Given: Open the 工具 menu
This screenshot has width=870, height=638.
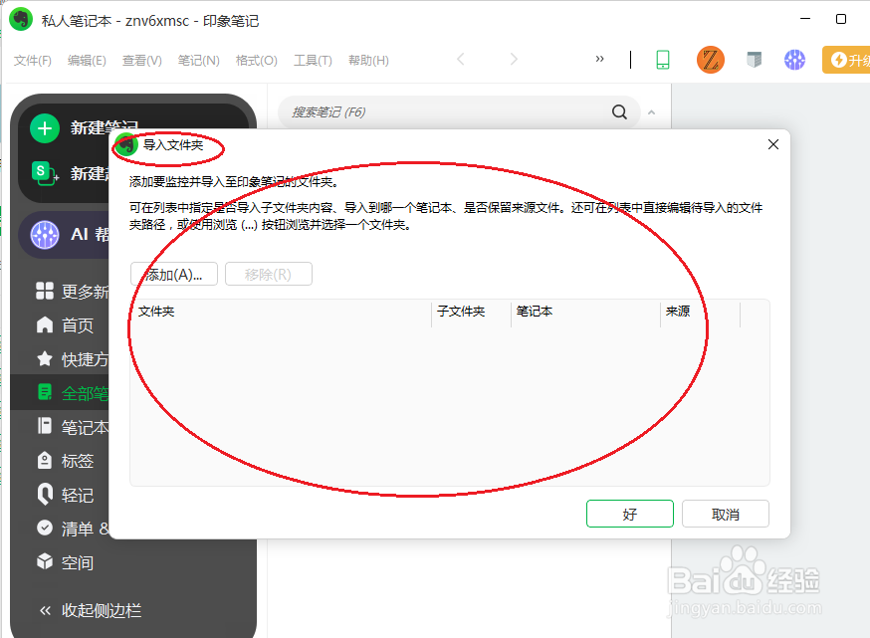Looking at the screenshot, I should pyautogui.click(x=313, y=60).
